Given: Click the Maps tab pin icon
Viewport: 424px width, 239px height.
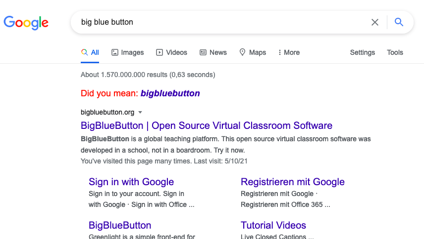Looking at the screenshot, I should pos(243,52).
